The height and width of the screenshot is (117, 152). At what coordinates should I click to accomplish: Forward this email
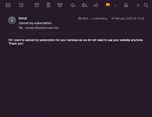96,5
